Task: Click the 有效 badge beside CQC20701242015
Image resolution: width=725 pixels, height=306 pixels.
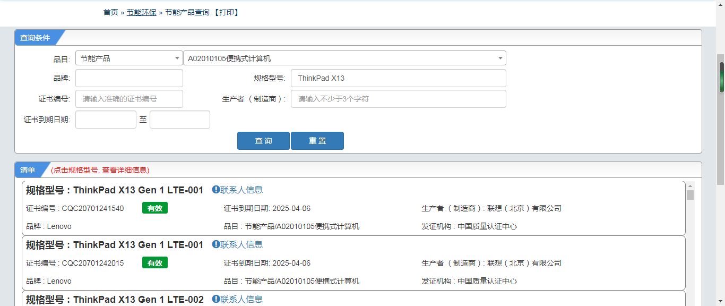Action: point(155,263)
